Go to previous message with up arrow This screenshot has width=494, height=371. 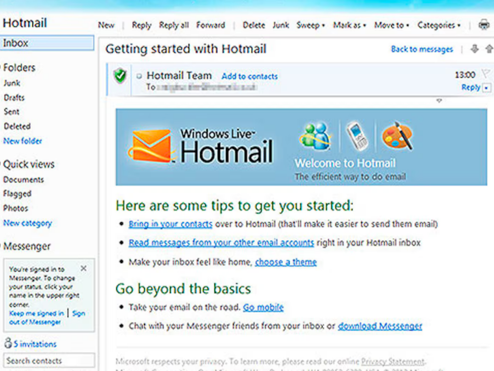point(489,49)
